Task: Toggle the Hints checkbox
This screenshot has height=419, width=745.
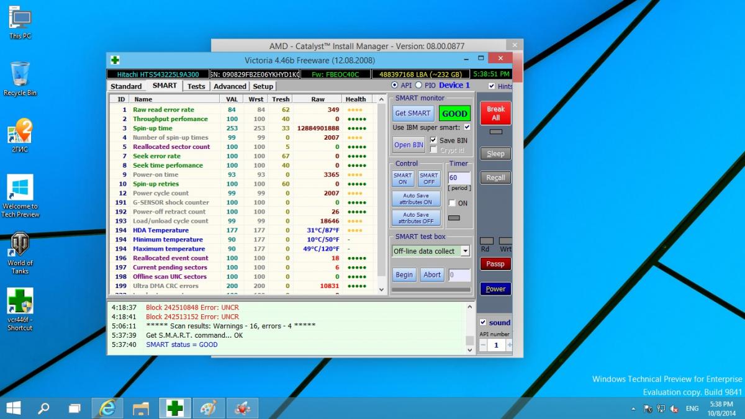Action: point(492,86)
